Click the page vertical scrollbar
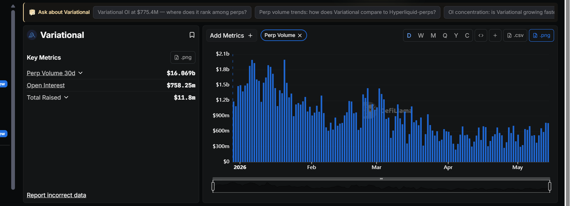 tap(13, 100)
